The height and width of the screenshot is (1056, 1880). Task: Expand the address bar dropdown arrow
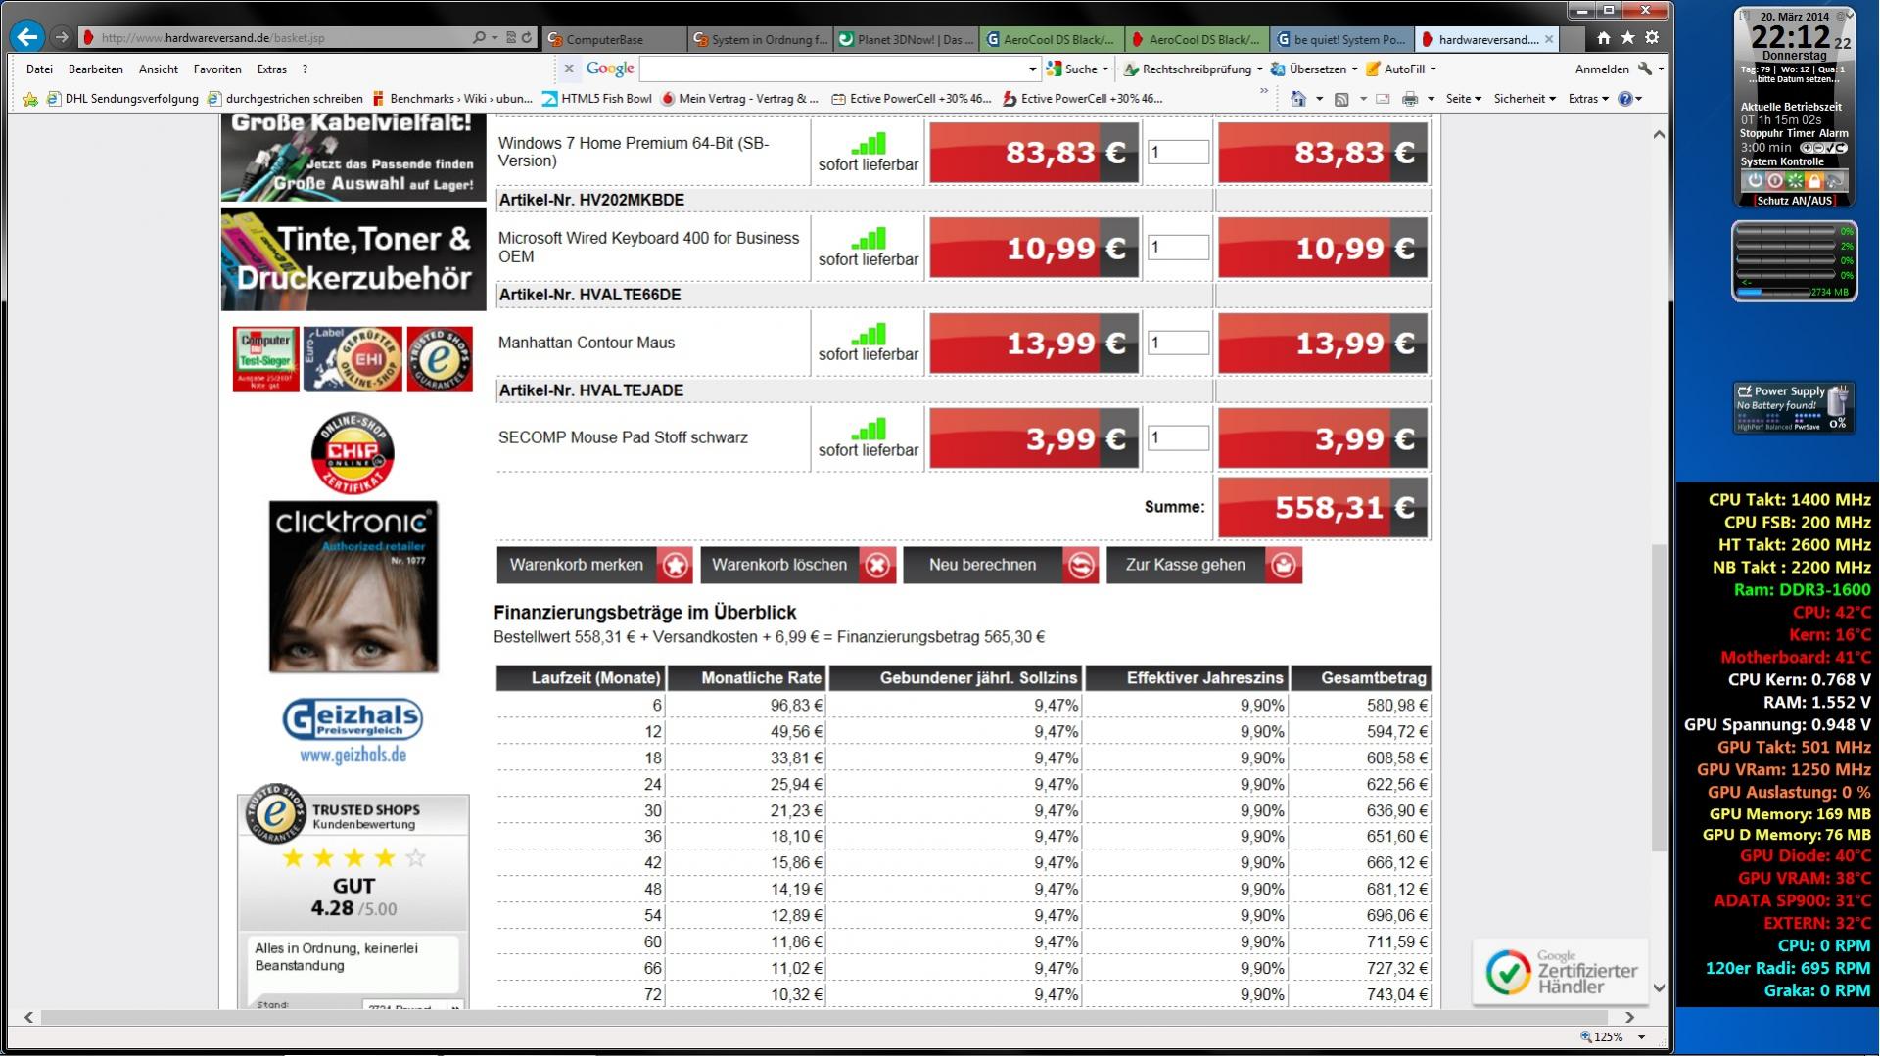[494, 37]
